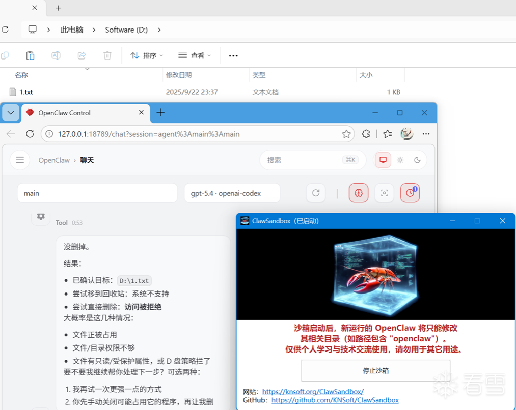Click the focus mode frame icon
Image resolution: width=516 pixels, height=410 pixels.
tap(385, 193)
